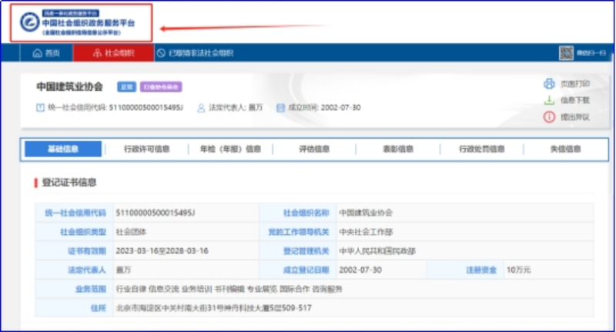Viewport: 616px width, 332px height.
Task: Click the purple 行业协会商会 badge
Action: click(161, 87)
